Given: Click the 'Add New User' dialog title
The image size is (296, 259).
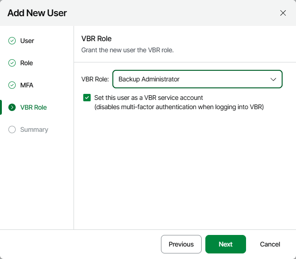Looking at the screenshot, I should (x=37, y=13).
